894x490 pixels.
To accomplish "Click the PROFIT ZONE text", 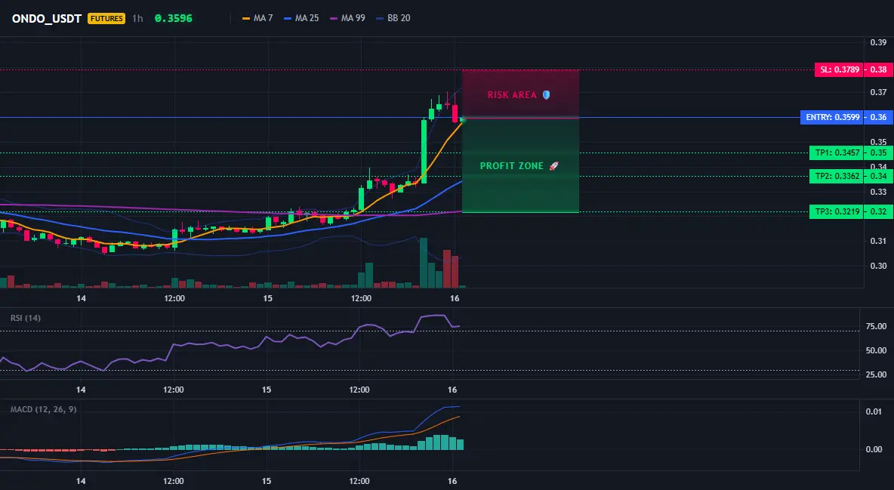I will (x=512, y=166).
